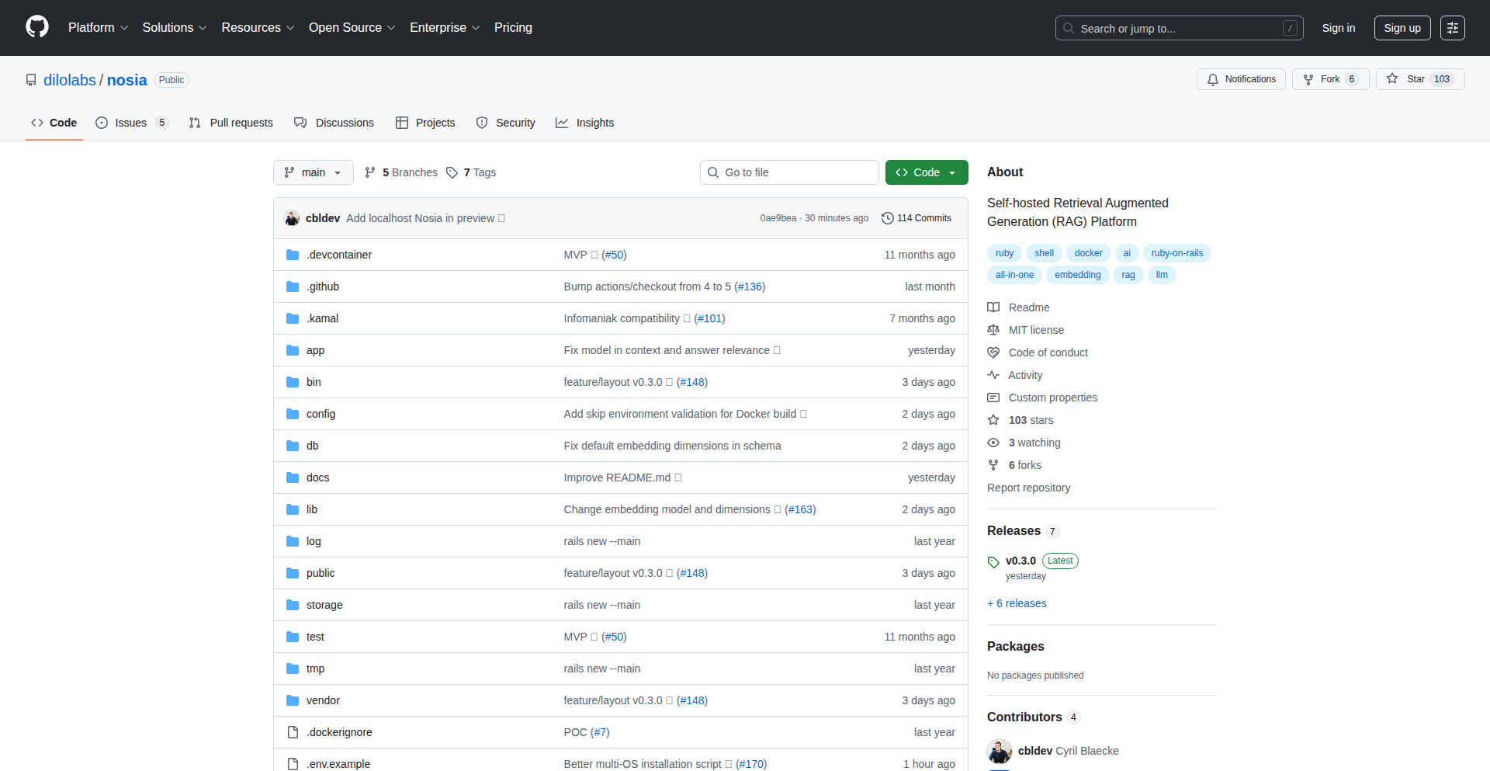The image size is (1490, 771).
Task: Open the header appearance settings icon
Action: click(x=1452, y=28)
